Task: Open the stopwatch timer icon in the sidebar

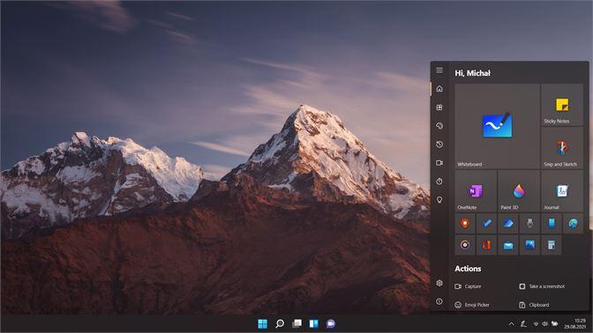Action: coord(439,181)
